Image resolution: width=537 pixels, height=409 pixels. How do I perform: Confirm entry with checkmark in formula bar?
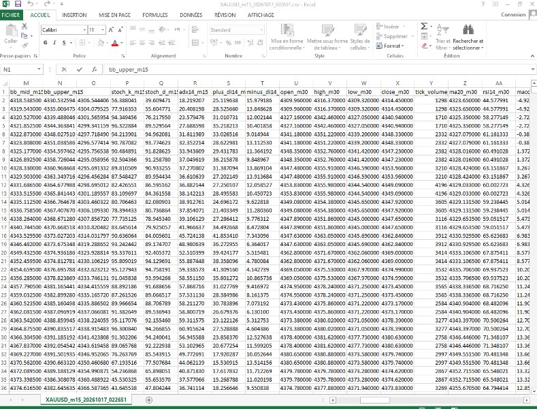pyautogui.click(x=80, y=70)
